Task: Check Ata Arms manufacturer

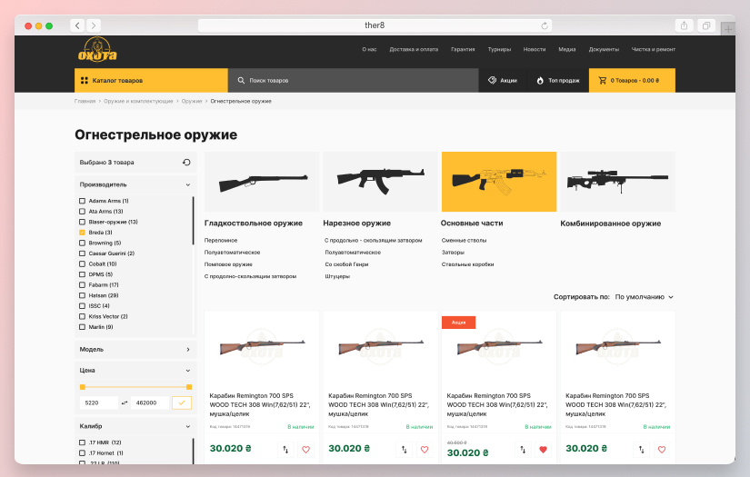Action: click(x=82, y=212)
